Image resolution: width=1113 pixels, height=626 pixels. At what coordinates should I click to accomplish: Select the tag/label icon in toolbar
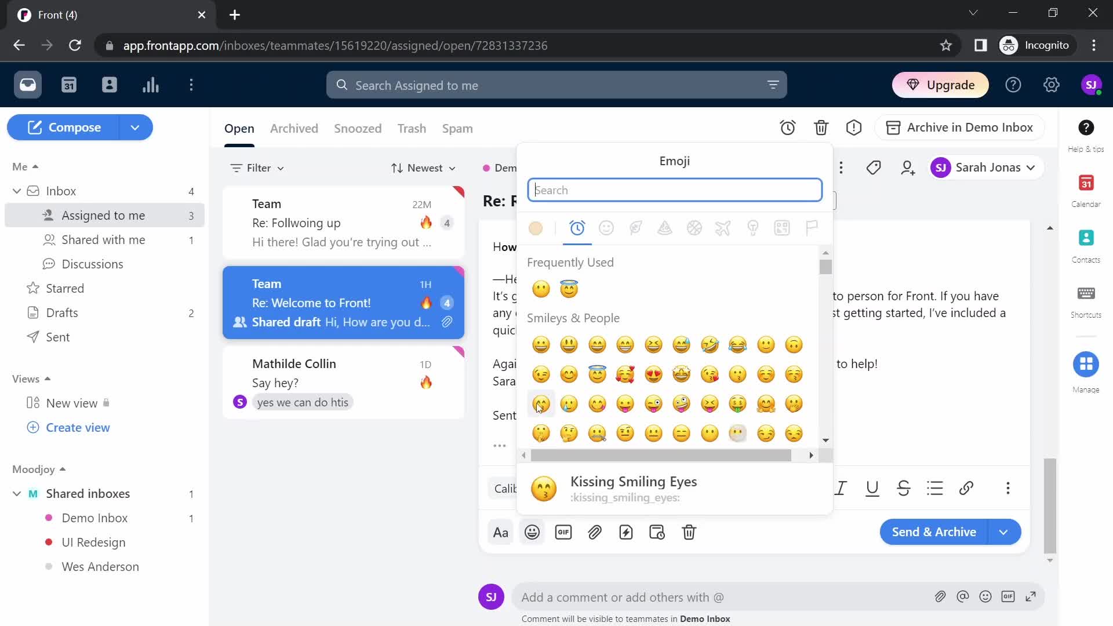point(875,168)
